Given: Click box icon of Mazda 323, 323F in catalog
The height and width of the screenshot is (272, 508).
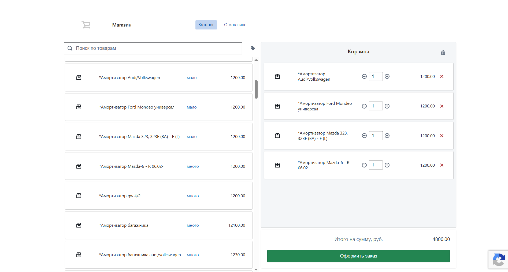Looking at the screenshot, I should (x=79, y=137).
